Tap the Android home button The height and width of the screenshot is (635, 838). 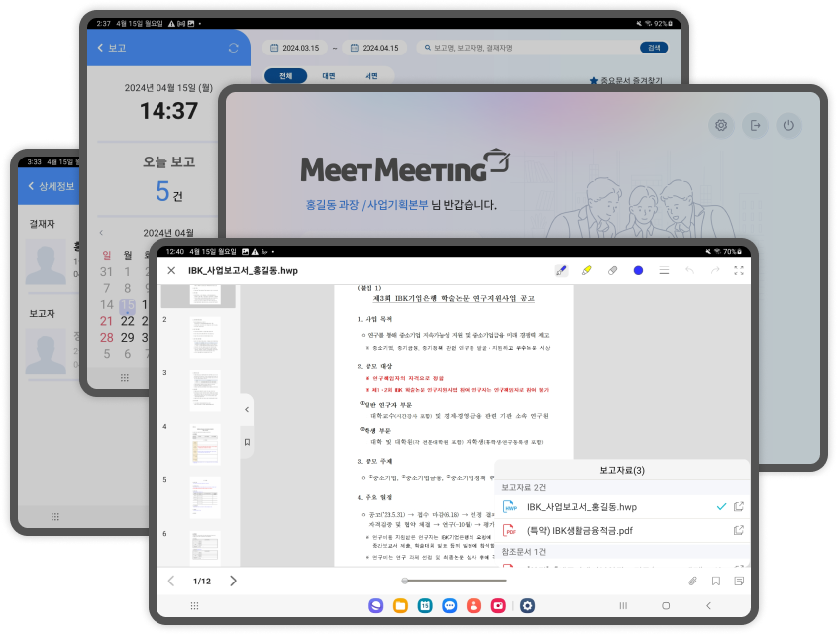[x=666, y=606]
